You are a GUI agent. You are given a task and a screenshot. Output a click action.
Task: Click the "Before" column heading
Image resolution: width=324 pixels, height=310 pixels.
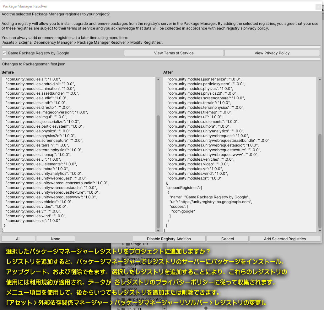(8, 72)
